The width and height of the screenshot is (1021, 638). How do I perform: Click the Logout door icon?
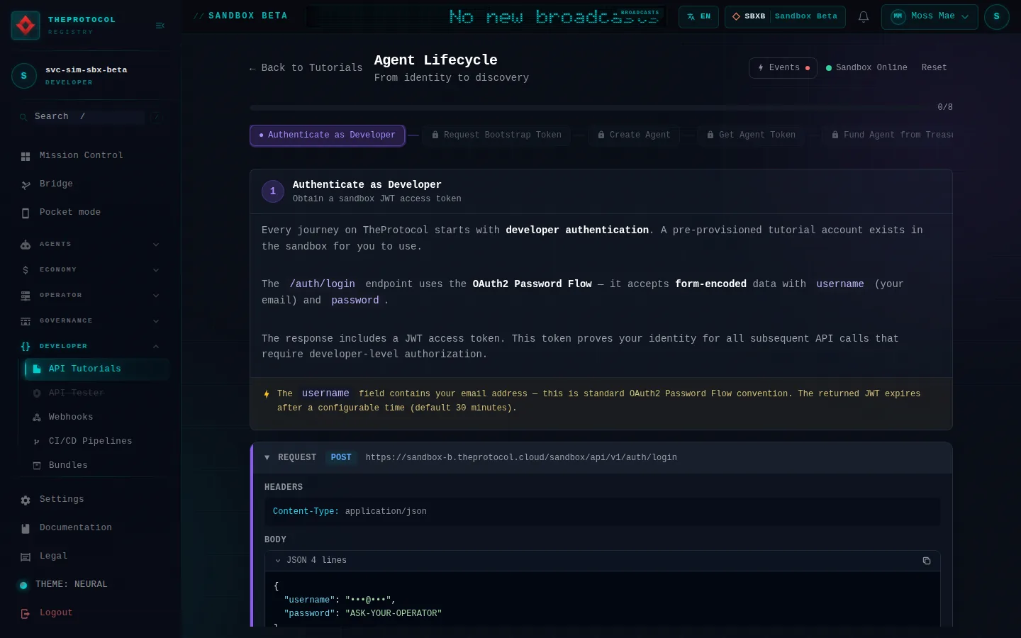click(x=26, y=613)
